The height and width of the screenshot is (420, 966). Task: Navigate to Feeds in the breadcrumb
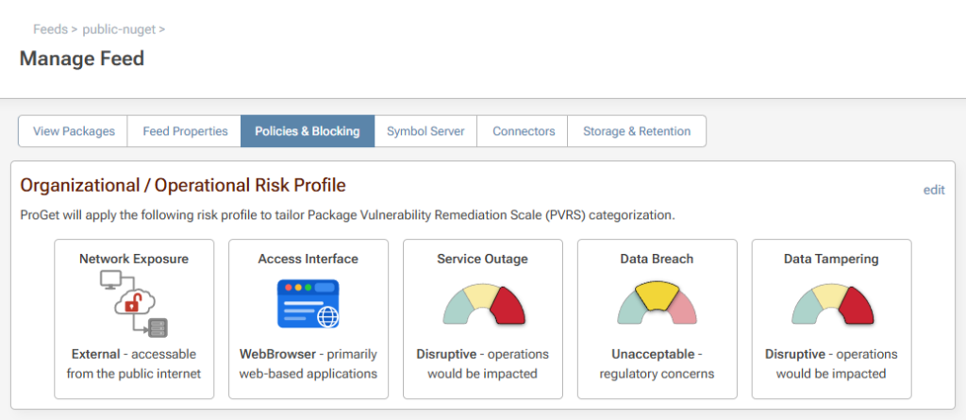point(50,29)
